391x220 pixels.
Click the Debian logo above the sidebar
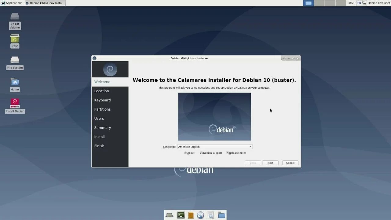click(110, 69)
